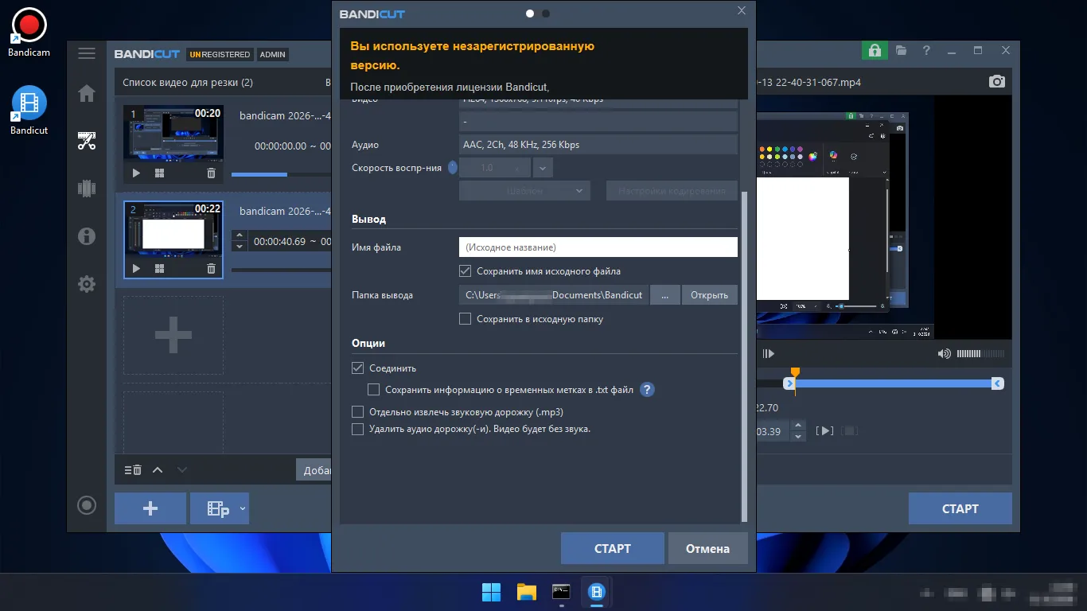
Task: Click the Bandicam record circle icon in sidebar
Action: point(87,505)
